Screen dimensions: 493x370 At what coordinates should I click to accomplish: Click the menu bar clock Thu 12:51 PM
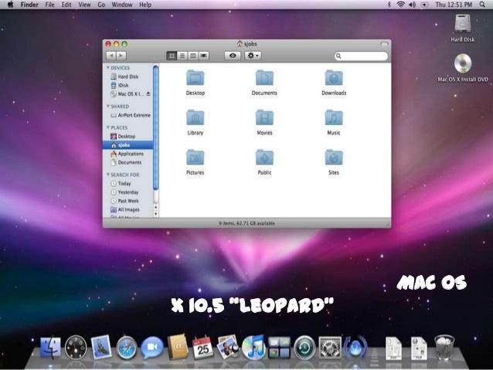454,5
